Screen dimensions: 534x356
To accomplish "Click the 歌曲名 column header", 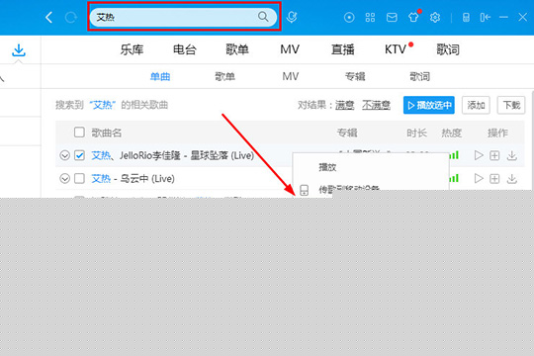I will pyautogui.click(x=107, y=133).
